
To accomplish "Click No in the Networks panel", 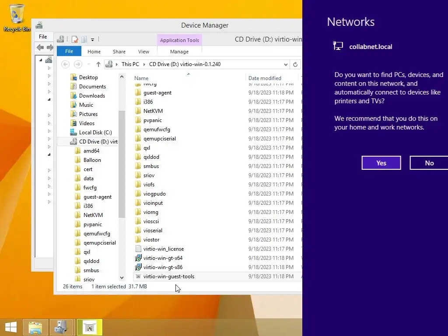I will tap(429, 163).
